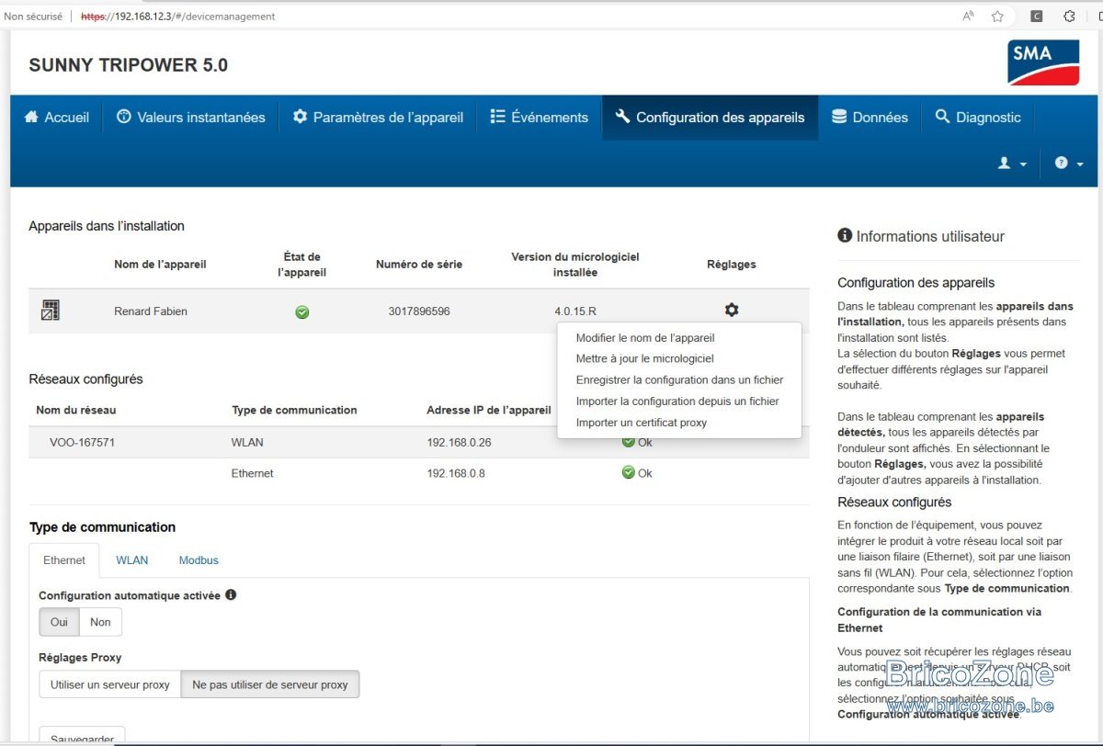Click the Sauvegarder button
1103x746 pixels.
coord(82,737)
